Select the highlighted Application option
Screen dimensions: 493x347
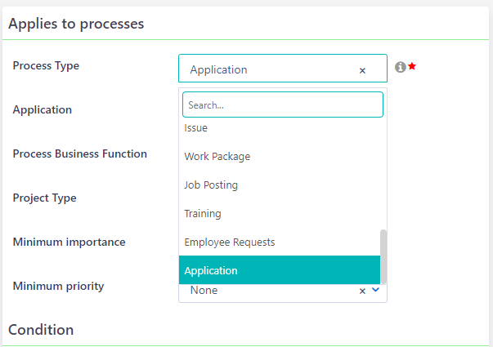211,270
